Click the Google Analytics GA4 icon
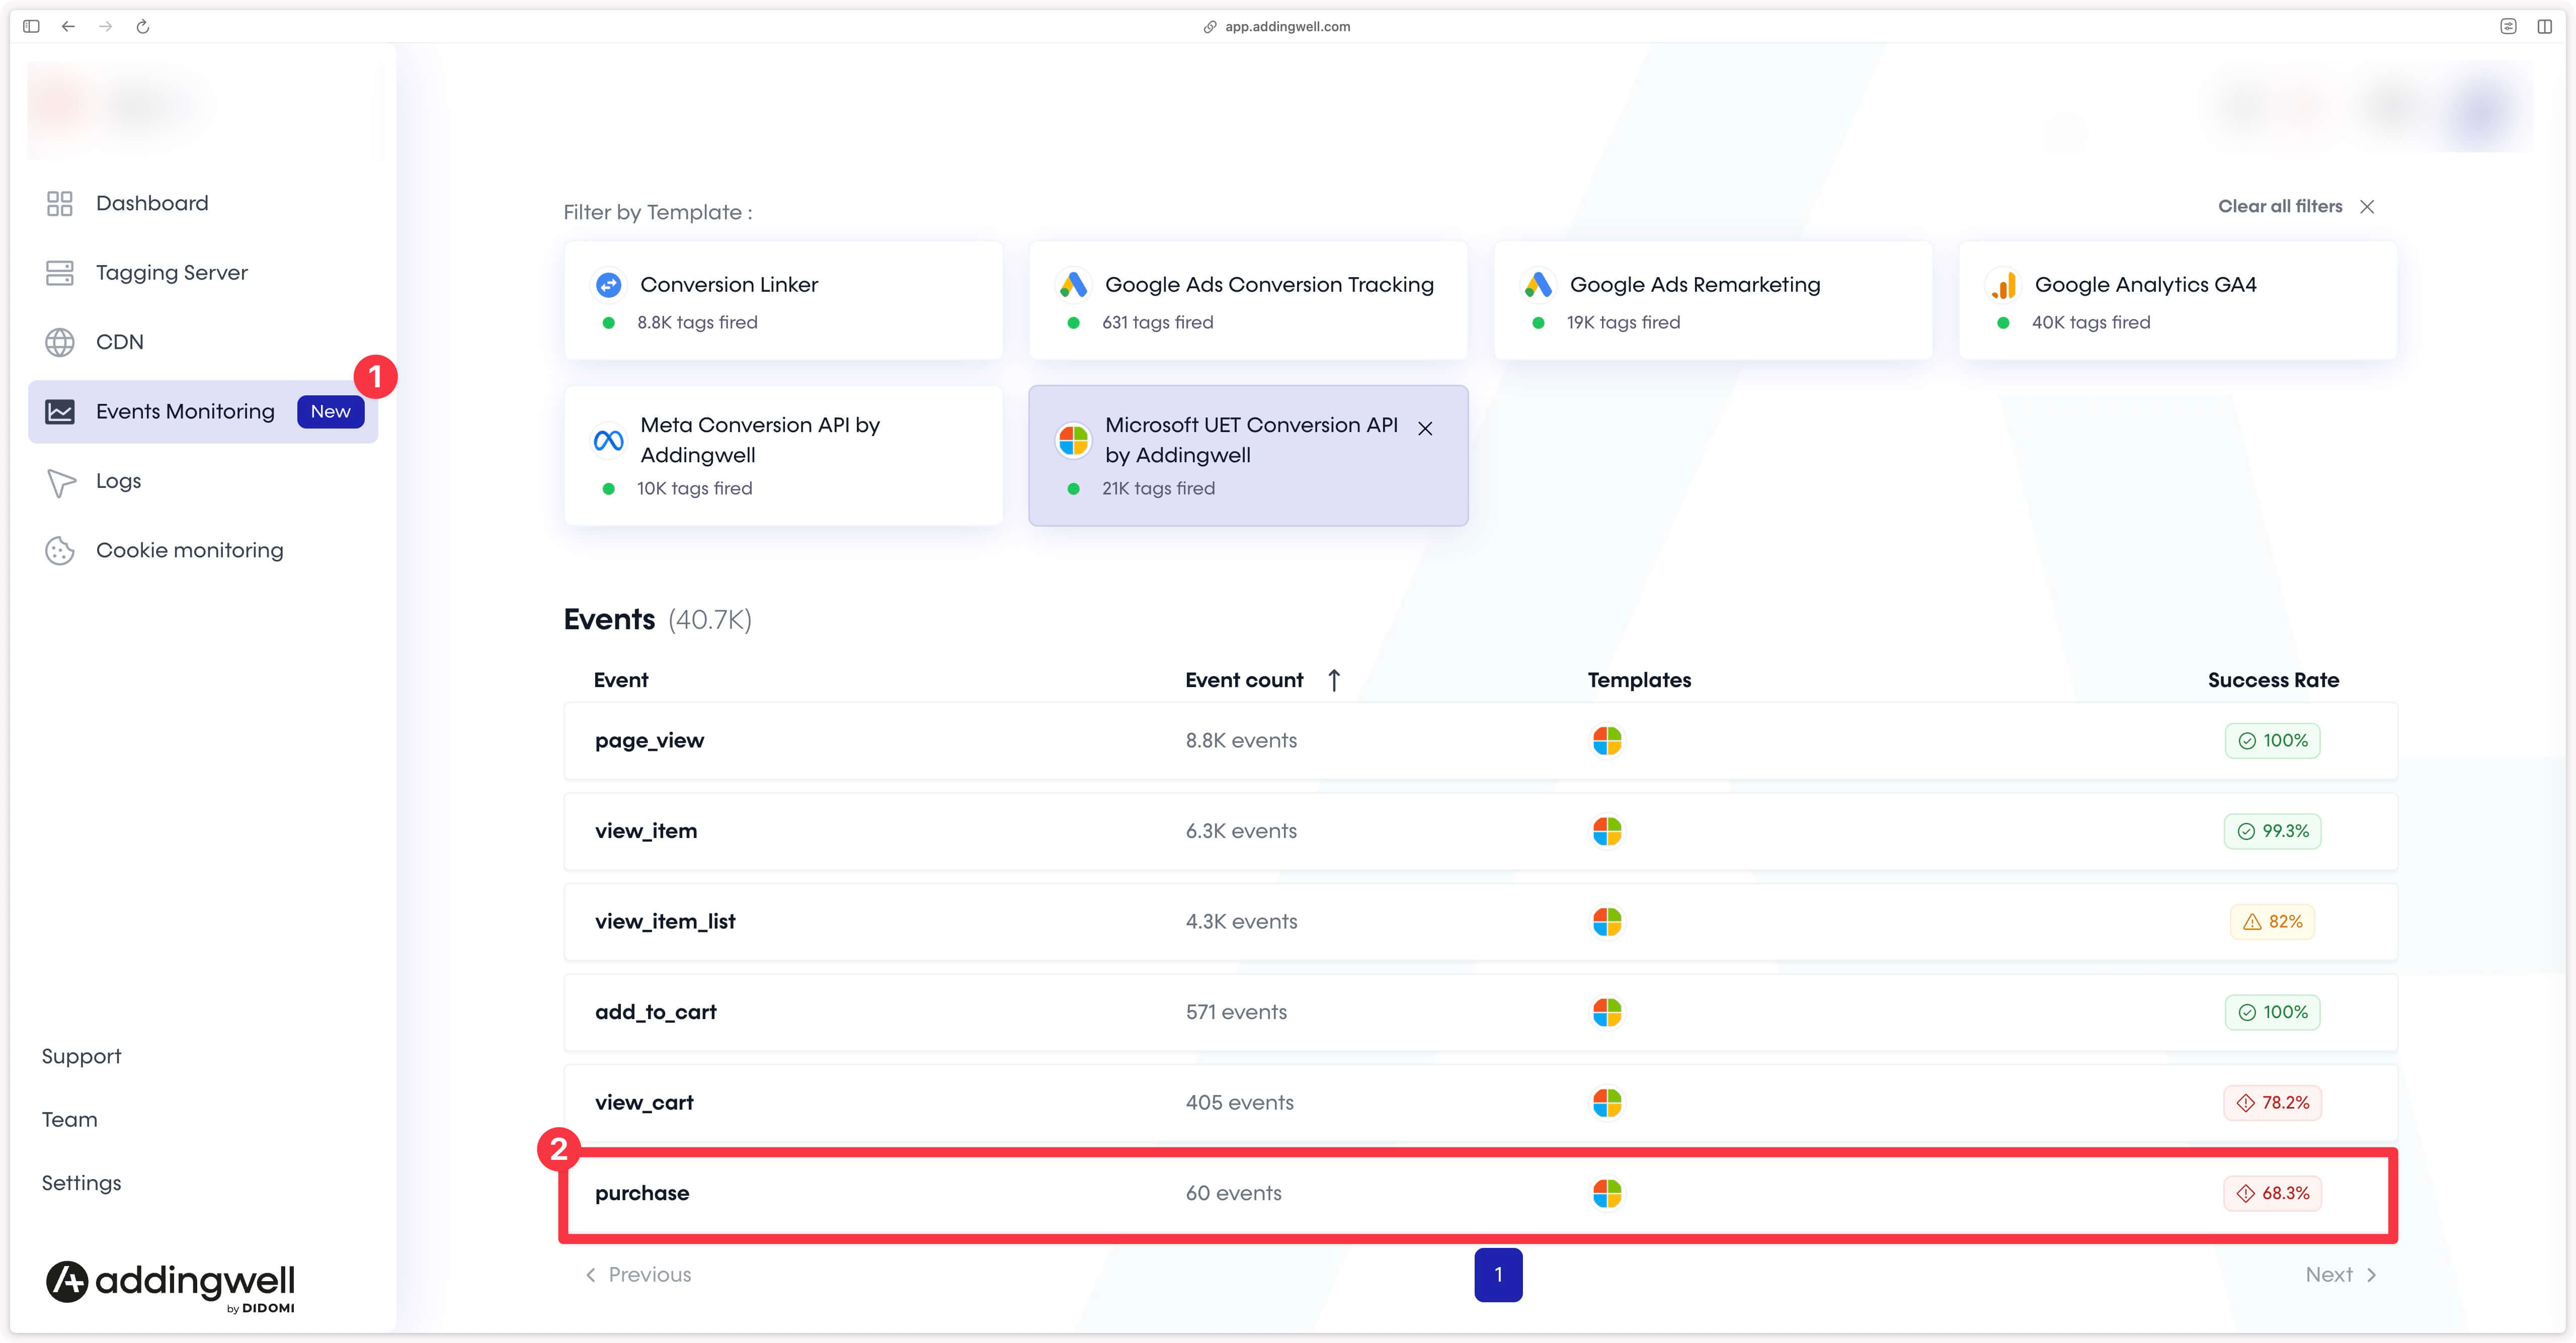 pyautogui.click(x=2004, y=285)
